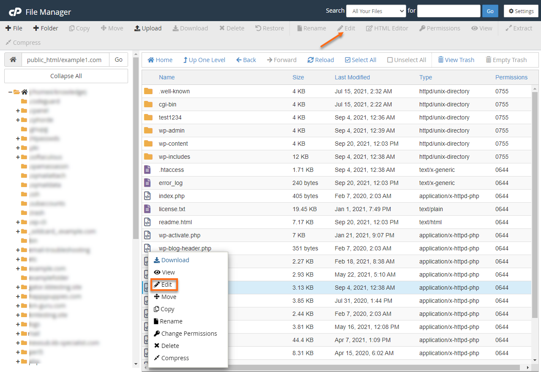Click the Permissions toolbar icon

440,28
